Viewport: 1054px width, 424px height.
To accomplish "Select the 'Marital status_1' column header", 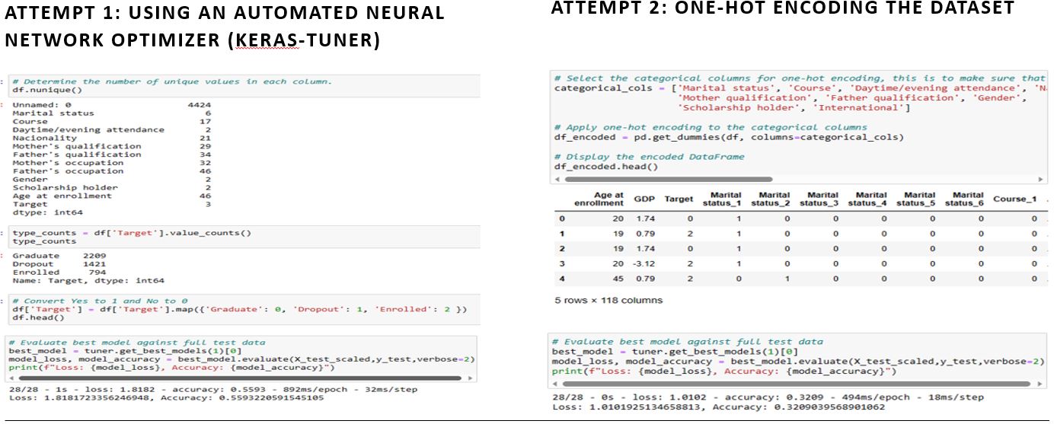I will click(723, 199).
